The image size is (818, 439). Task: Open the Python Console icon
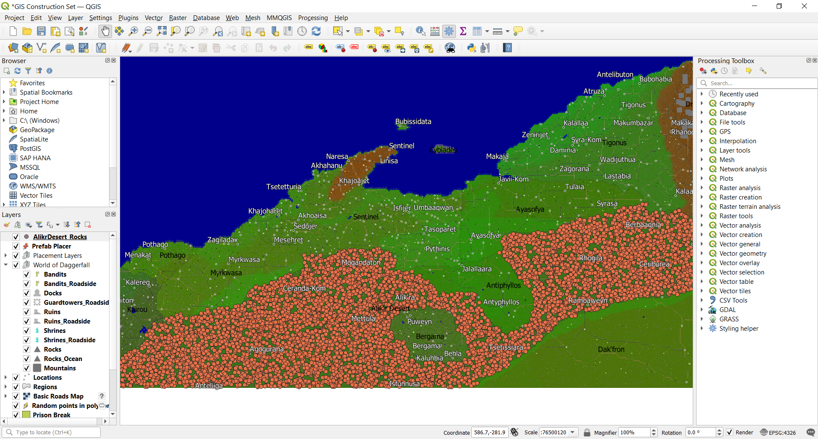click(x=472, y=48)
